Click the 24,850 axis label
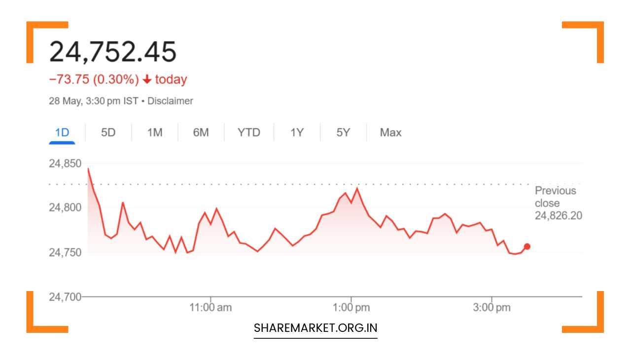 [x=66, y=162]
